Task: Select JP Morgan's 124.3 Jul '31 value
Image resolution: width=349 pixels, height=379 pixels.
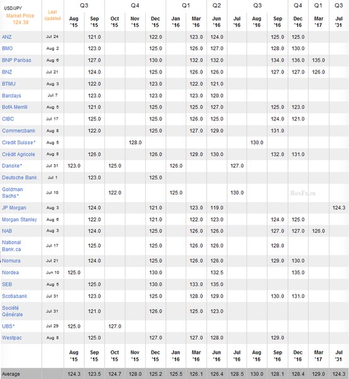Action: pos(339,208)
